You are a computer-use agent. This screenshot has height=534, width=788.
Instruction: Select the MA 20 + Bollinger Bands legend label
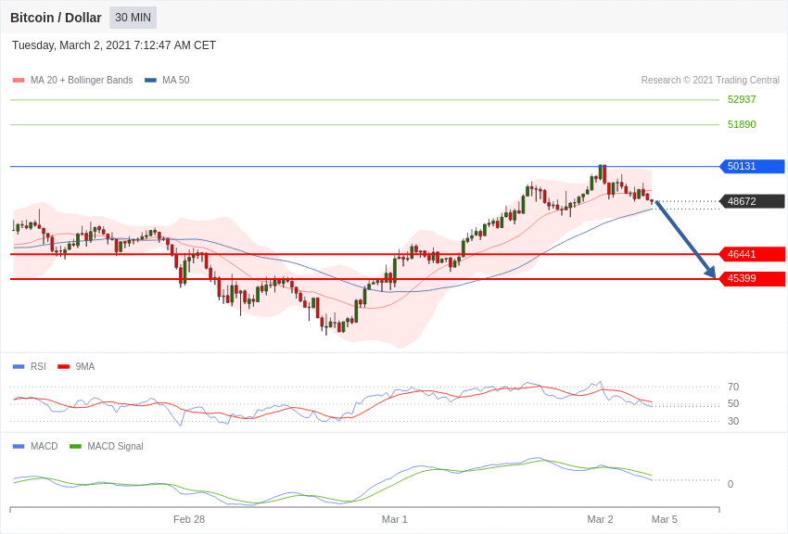click(x=82, y=80)
